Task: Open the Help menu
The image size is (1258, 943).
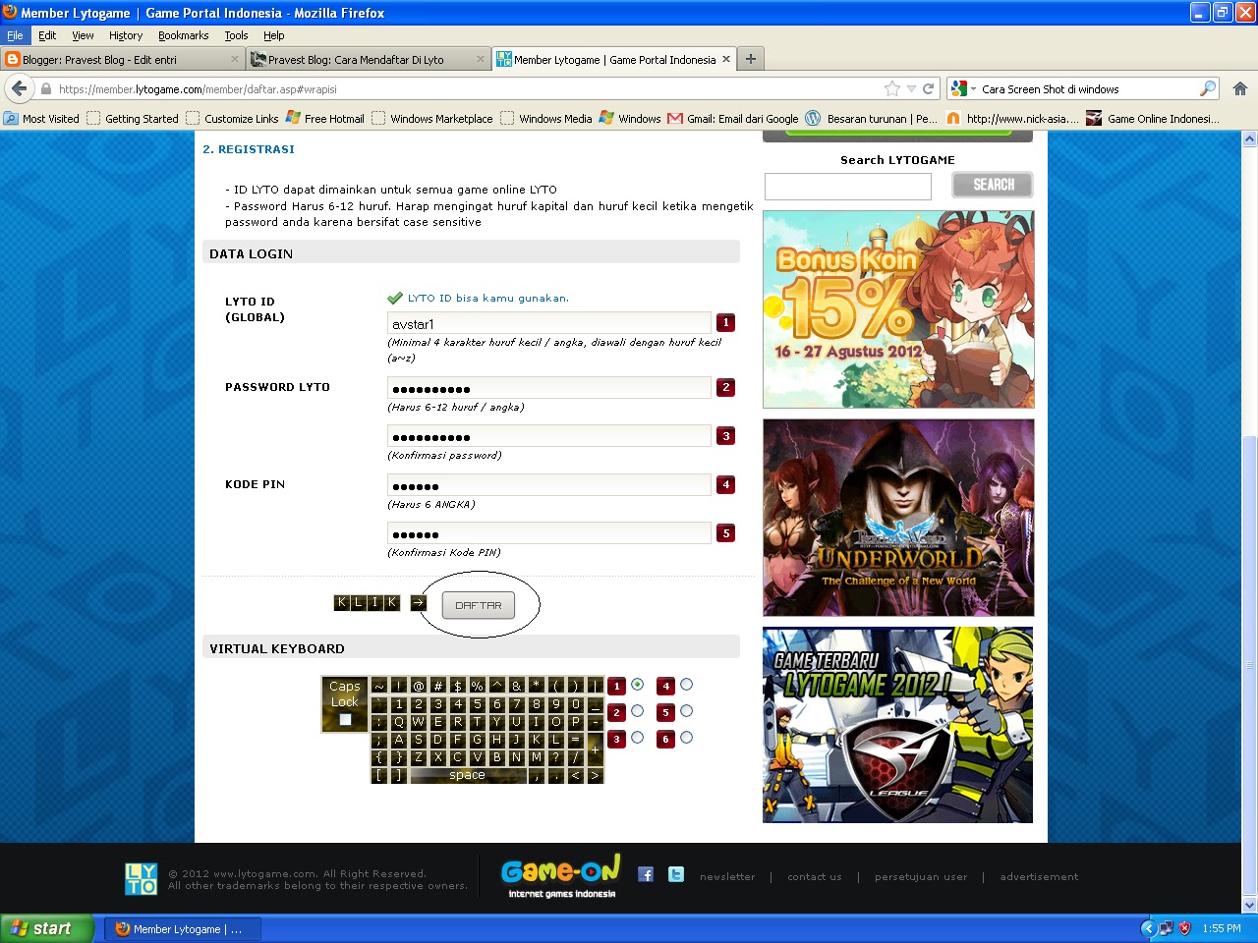Action: (274, 35)
